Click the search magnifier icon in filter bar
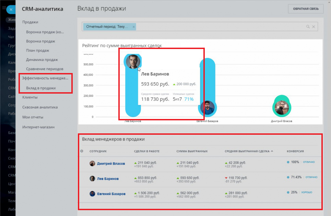 [308, 26]
